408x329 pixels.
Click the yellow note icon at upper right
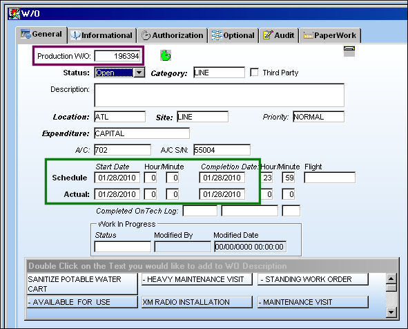pos(349,51)
